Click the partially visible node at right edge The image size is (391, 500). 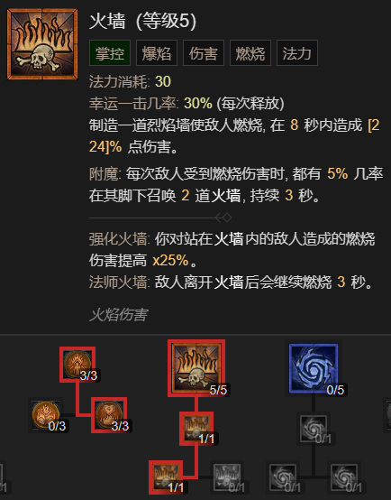pyautogui.click(x=388, y=415)
